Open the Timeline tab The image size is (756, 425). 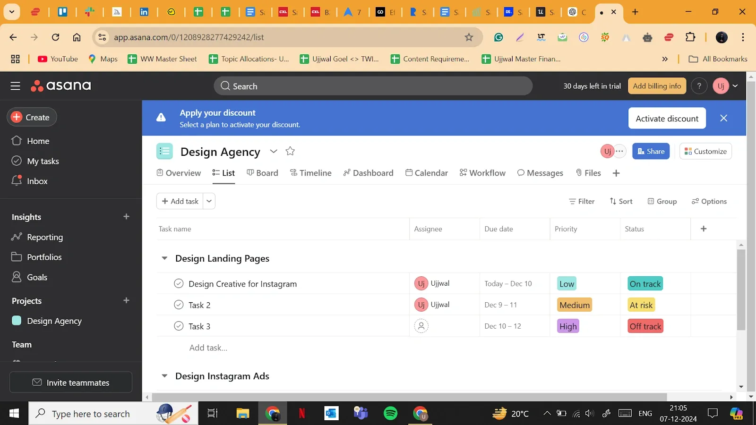(x=311, y=173)
